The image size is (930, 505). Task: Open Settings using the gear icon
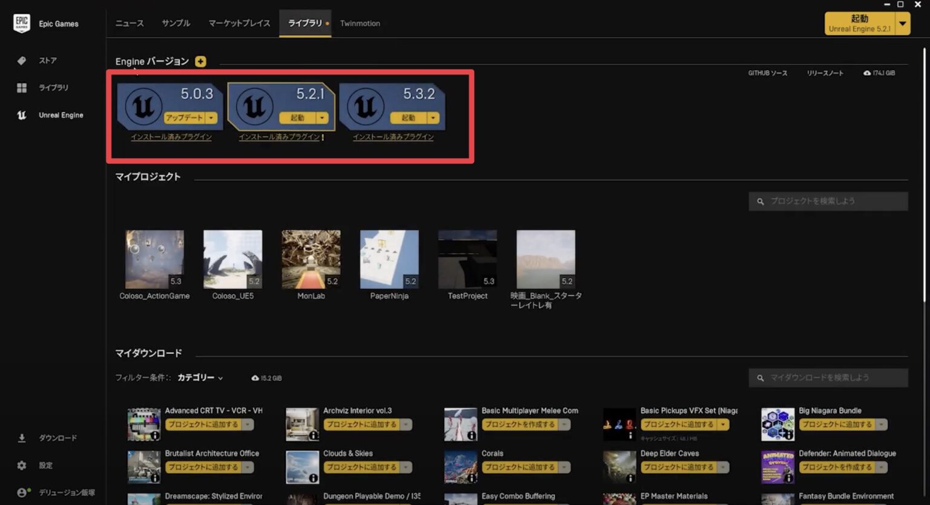[22, 465]
